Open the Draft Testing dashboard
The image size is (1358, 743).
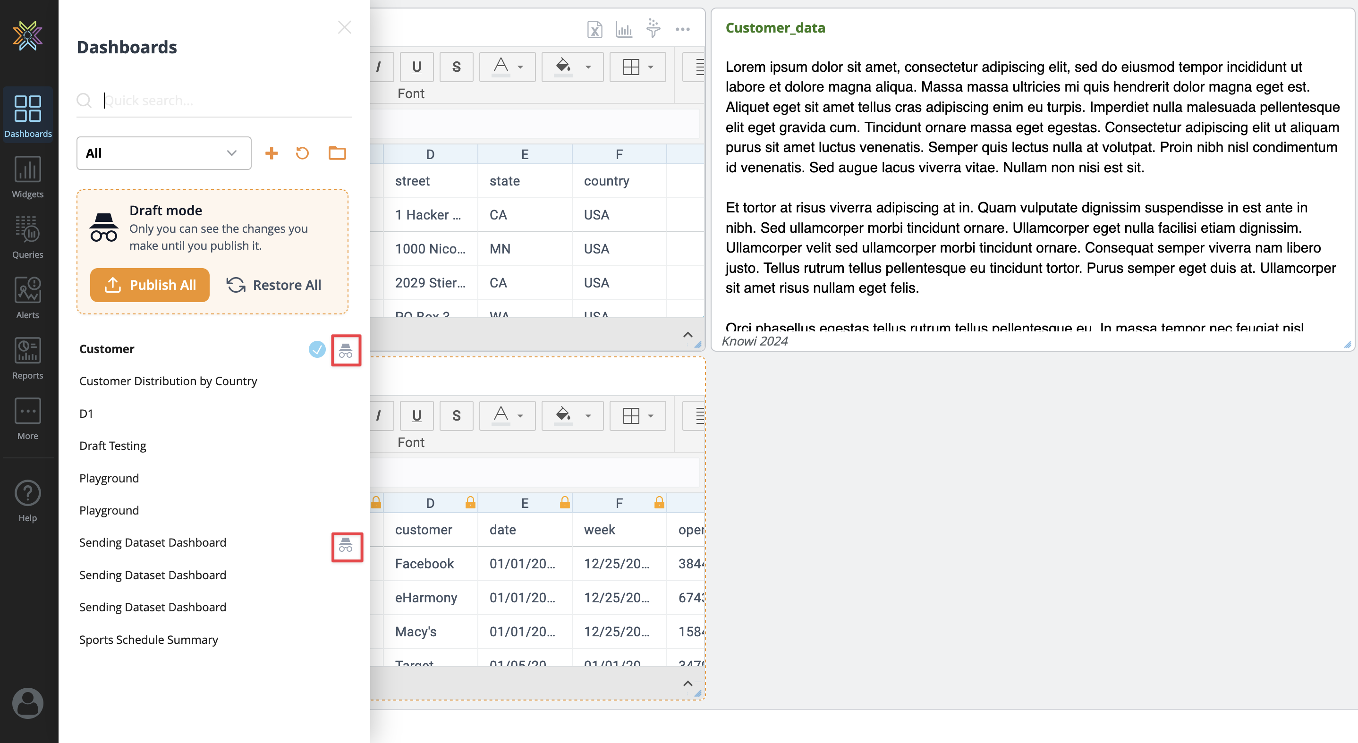pyautogui.click(x=113, y=446)
